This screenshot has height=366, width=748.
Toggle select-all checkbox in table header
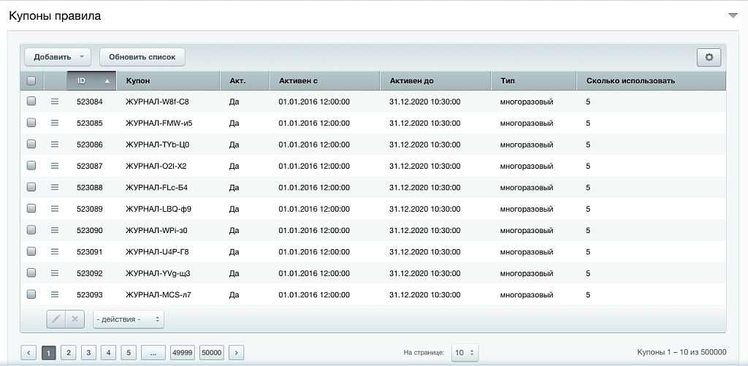(x=31, y=80)
